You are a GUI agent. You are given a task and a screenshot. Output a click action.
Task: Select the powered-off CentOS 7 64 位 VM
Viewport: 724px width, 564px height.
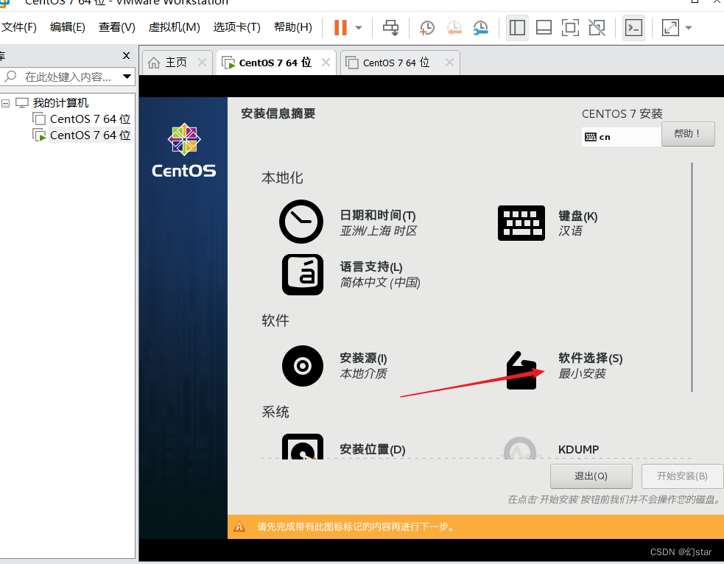[90, 119]
